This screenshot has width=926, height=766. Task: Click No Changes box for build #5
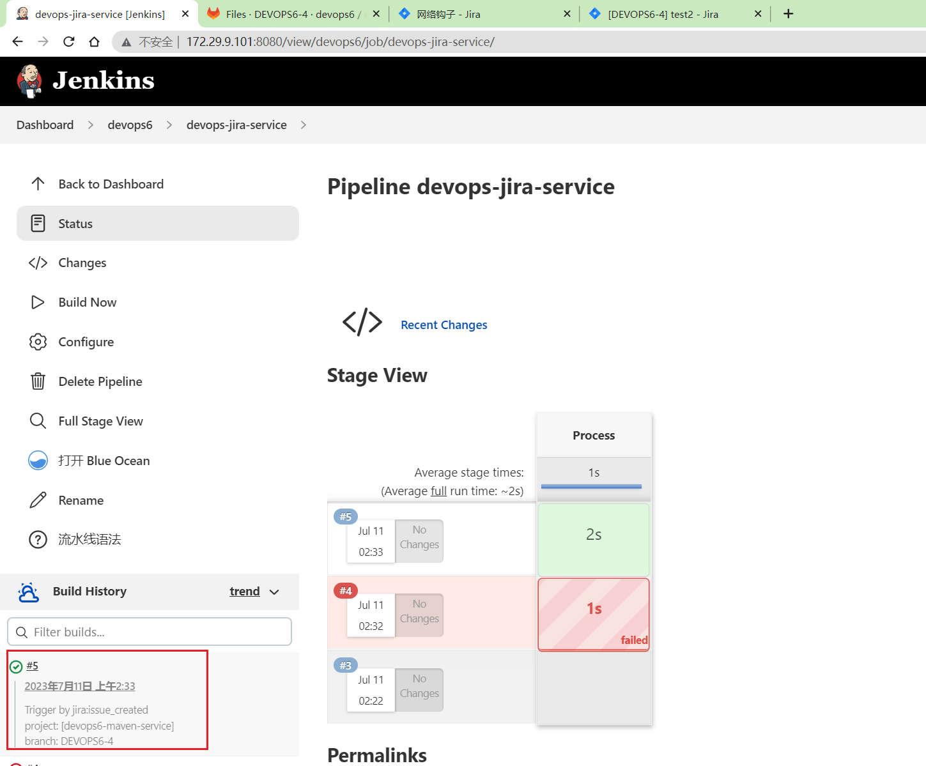click(419, 541)
